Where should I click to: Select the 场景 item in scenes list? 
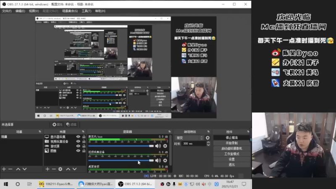tap(21, 137)
